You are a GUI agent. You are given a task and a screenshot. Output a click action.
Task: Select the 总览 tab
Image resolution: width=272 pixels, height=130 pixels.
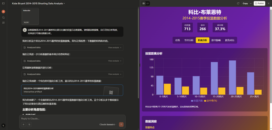tap(178, 40)
